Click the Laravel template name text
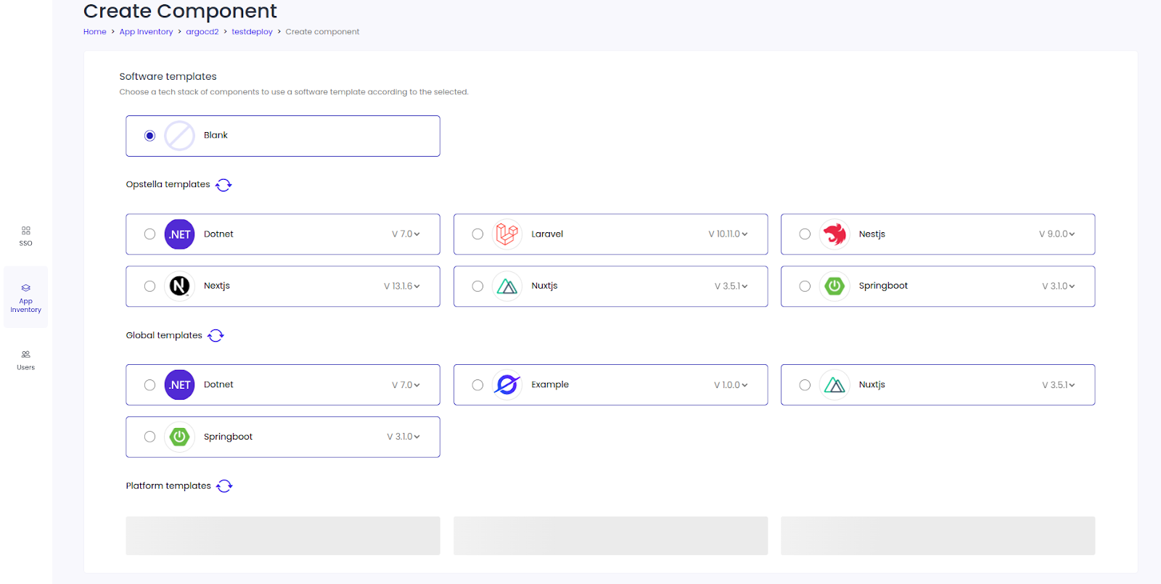The image size is (1161, 584). tap(547, 234)
